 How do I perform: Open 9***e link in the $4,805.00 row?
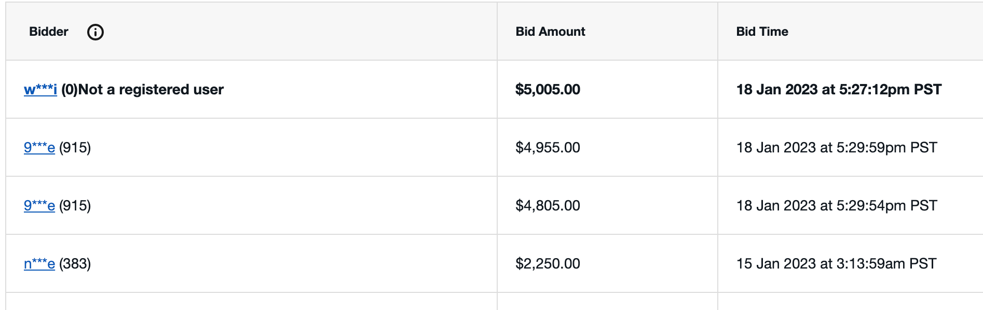(39, 206)
